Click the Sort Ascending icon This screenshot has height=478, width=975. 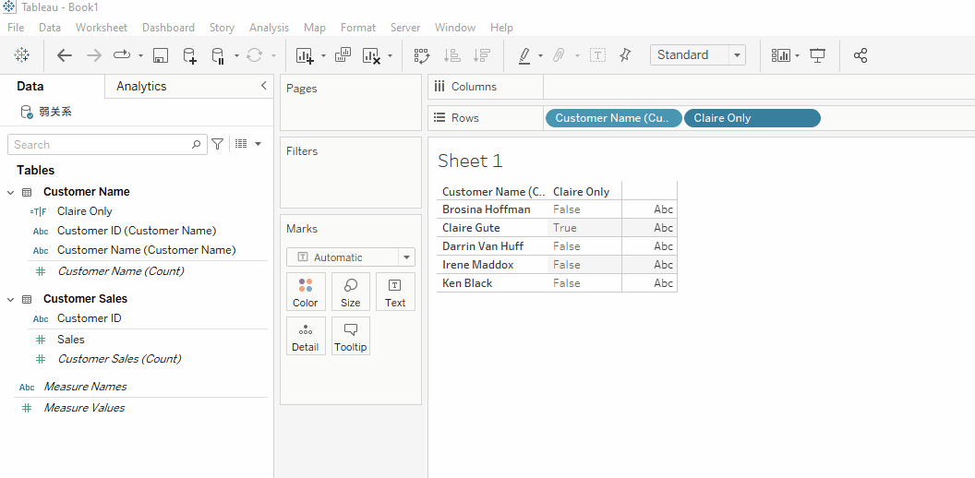point(452,55)
